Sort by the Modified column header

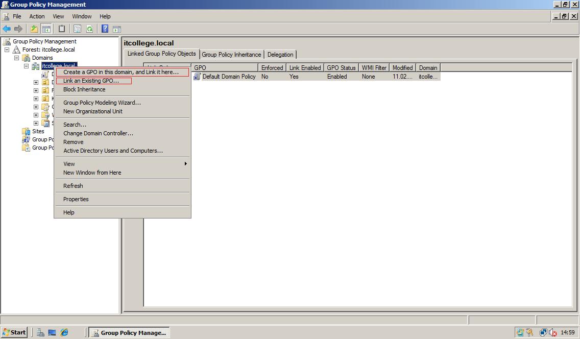click(x=403, y=68)
